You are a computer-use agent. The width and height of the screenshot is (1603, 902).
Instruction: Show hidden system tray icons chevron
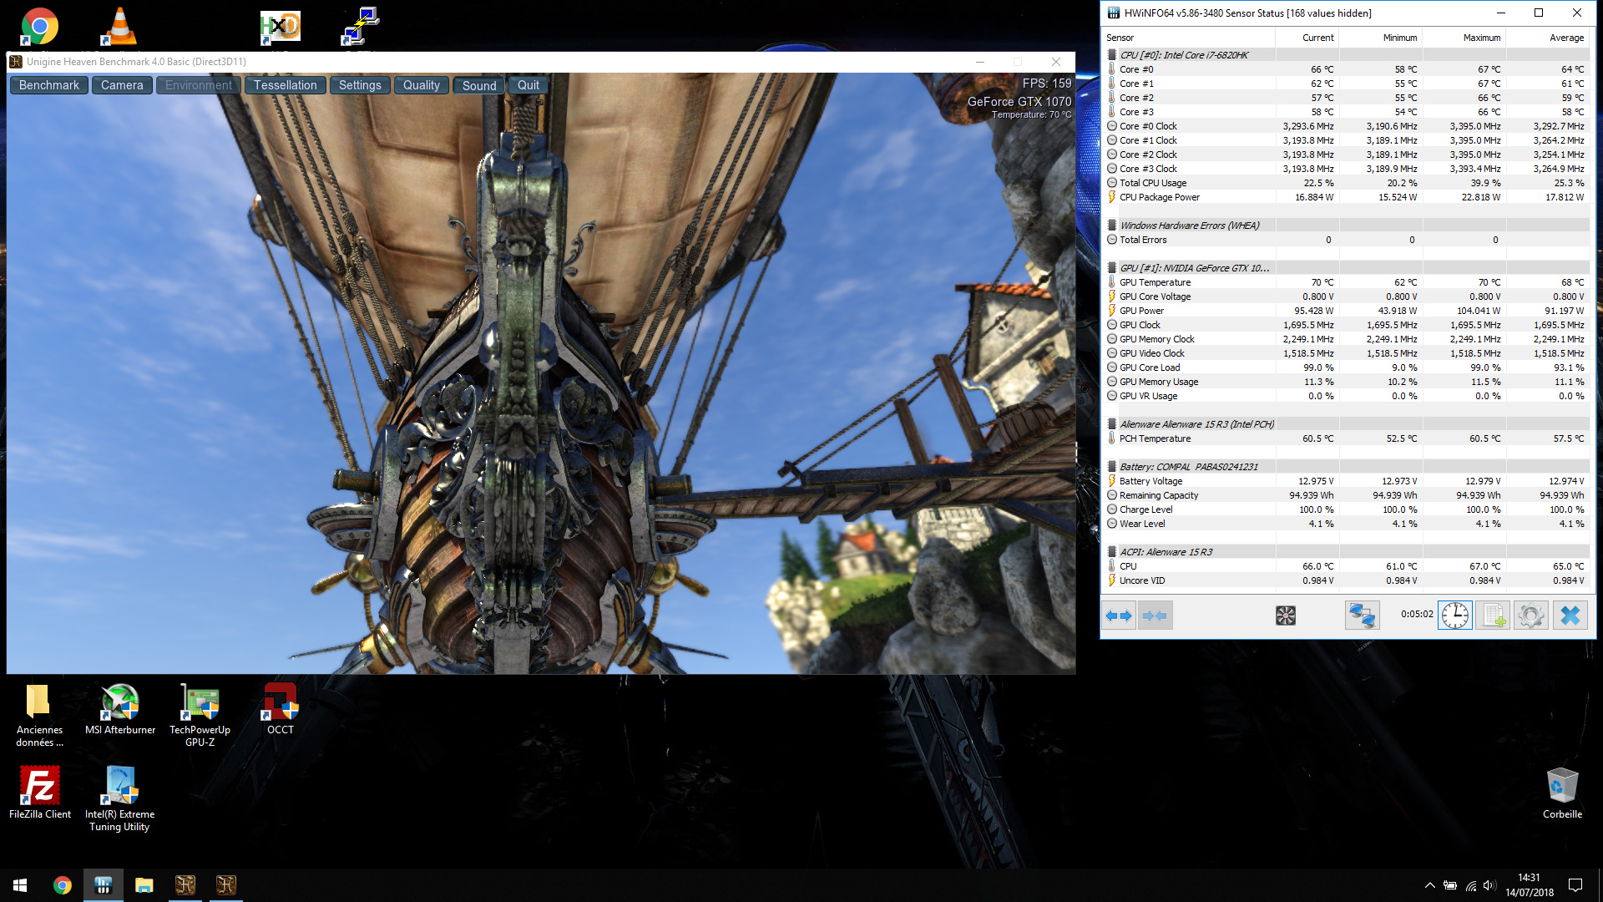pos(1430,885)
